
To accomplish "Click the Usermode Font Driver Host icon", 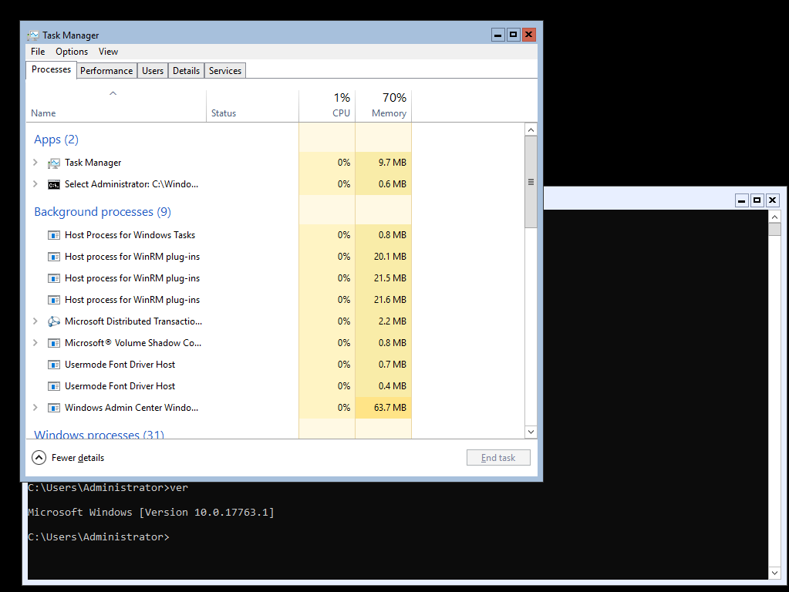I will [53, 365].
